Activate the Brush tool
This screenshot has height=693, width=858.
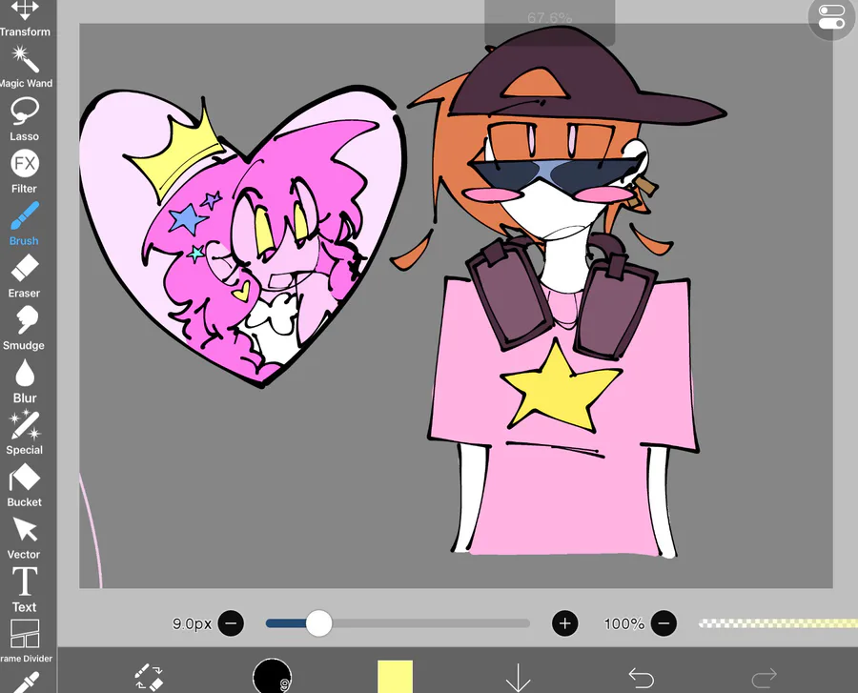[x=25, y=224]
